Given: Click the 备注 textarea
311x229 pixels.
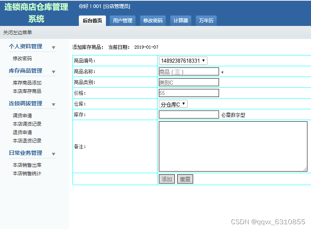Looking at the screenshot, I should [233, 146].
